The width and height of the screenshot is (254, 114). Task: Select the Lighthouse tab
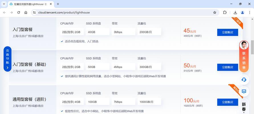31,4
